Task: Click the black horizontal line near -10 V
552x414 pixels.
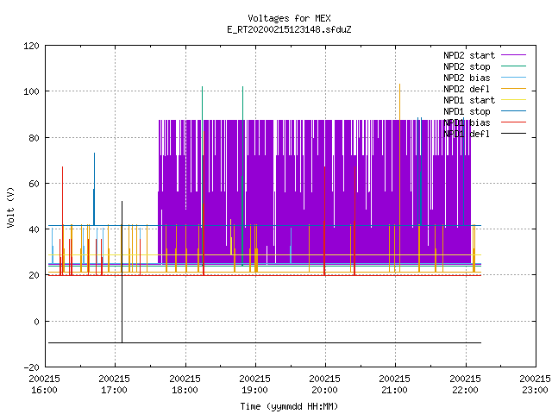Action: tap(265, 342)
